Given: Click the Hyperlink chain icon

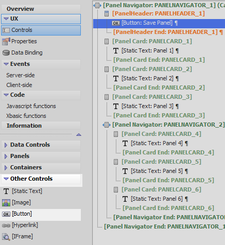Looking at the screenshot, I should click(x=6, y=225).
